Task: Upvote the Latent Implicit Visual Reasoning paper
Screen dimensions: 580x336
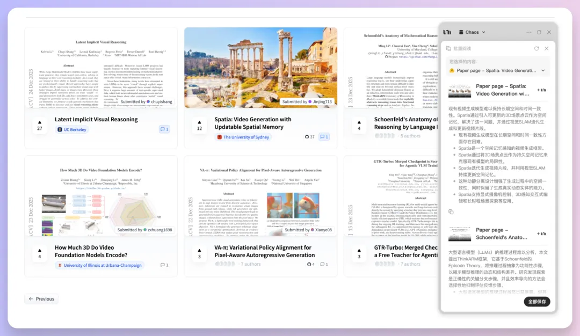Action: (x=40, y=125)
